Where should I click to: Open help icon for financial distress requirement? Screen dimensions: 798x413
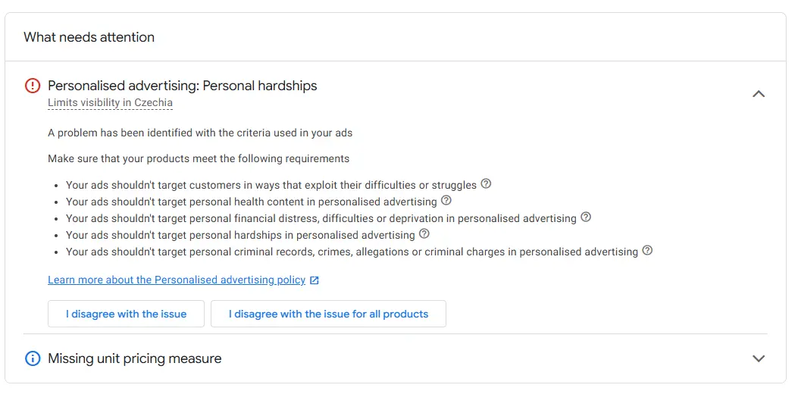point(586,217)
